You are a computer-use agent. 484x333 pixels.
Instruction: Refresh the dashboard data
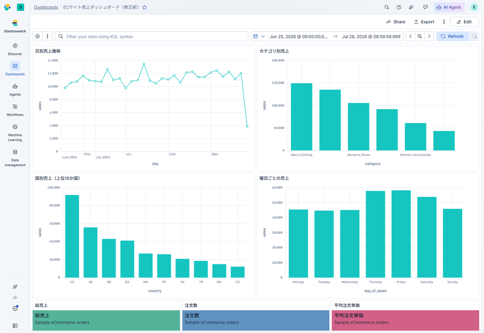pyautogui.click(x=452, y=36)
